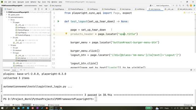196x110 pixels.
Task: Click the toolbar Stop button
Action: pos(183,5)
